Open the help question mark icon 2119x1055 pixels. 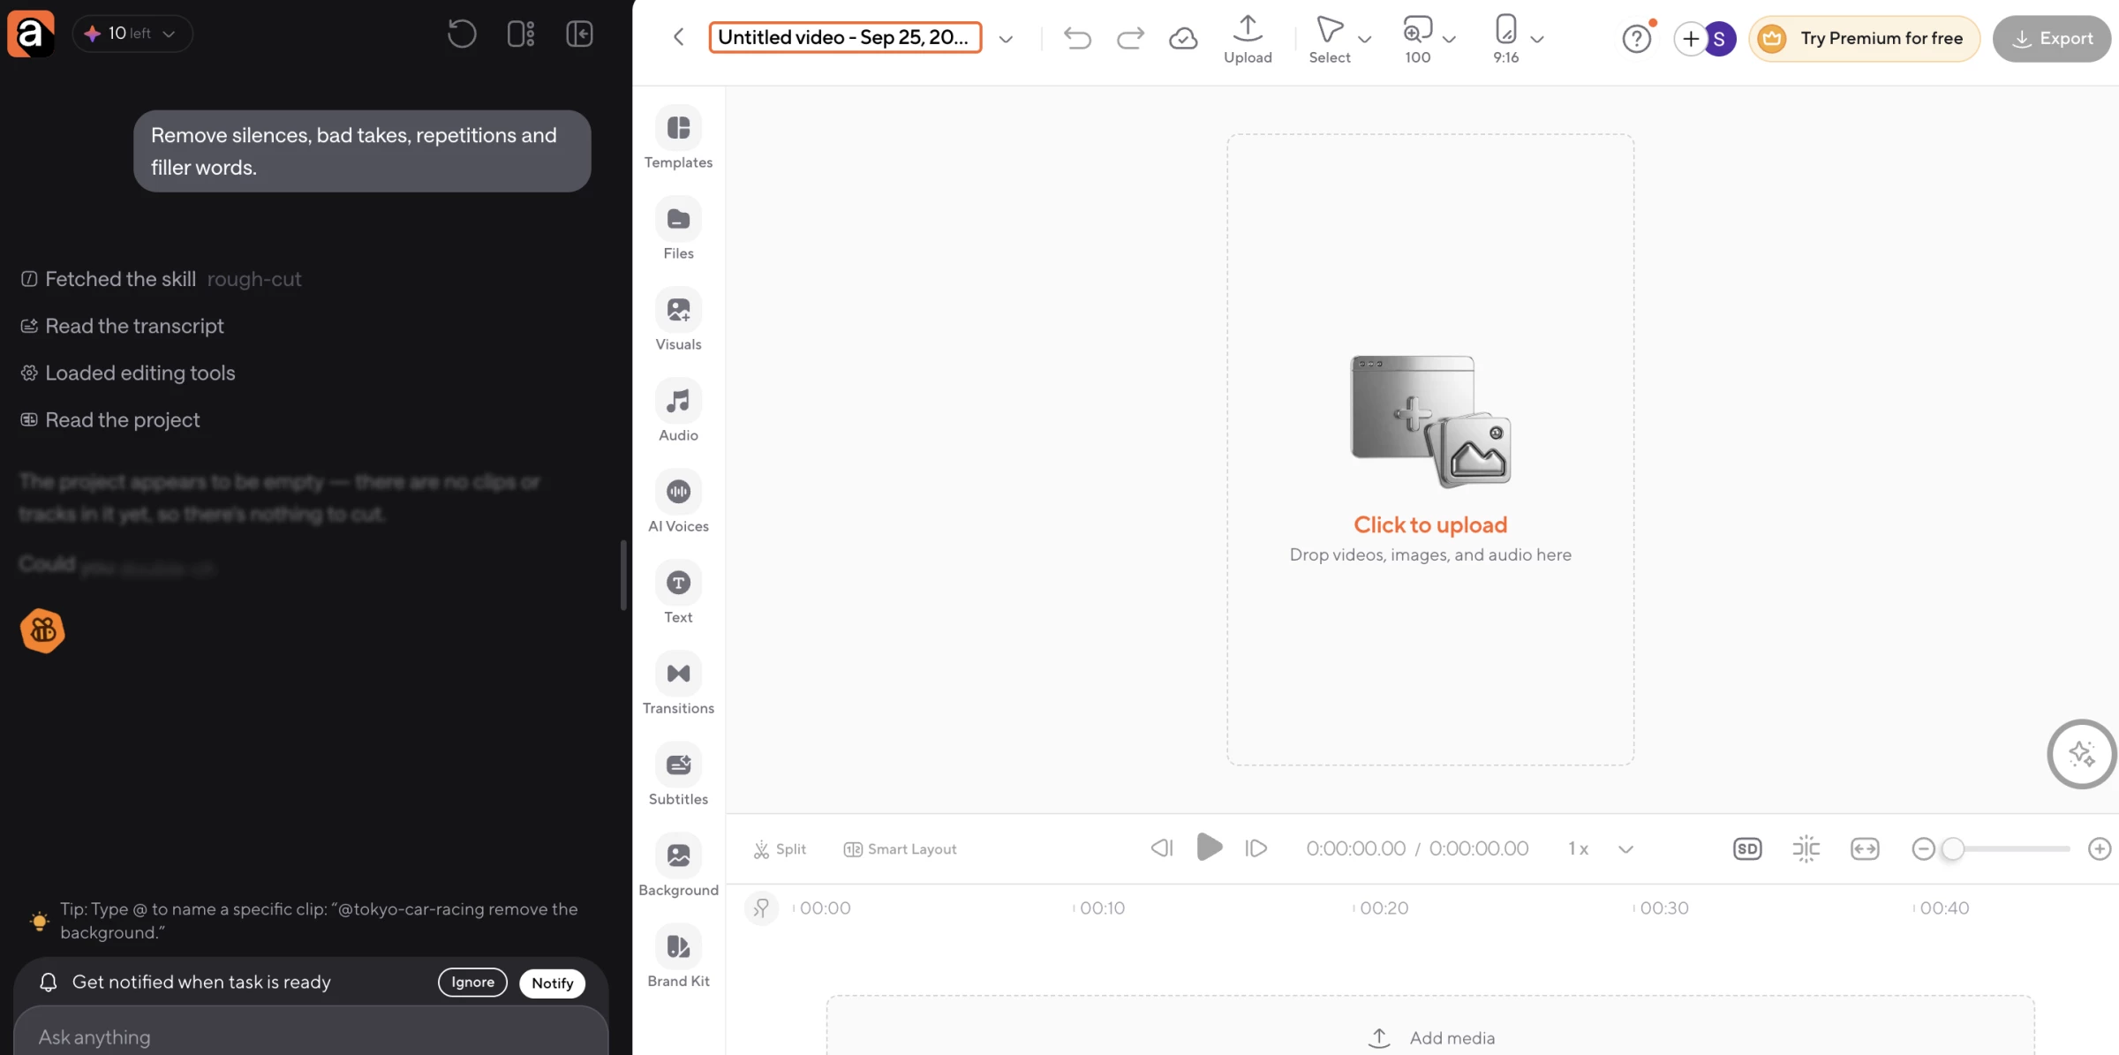click(1636, 38)
